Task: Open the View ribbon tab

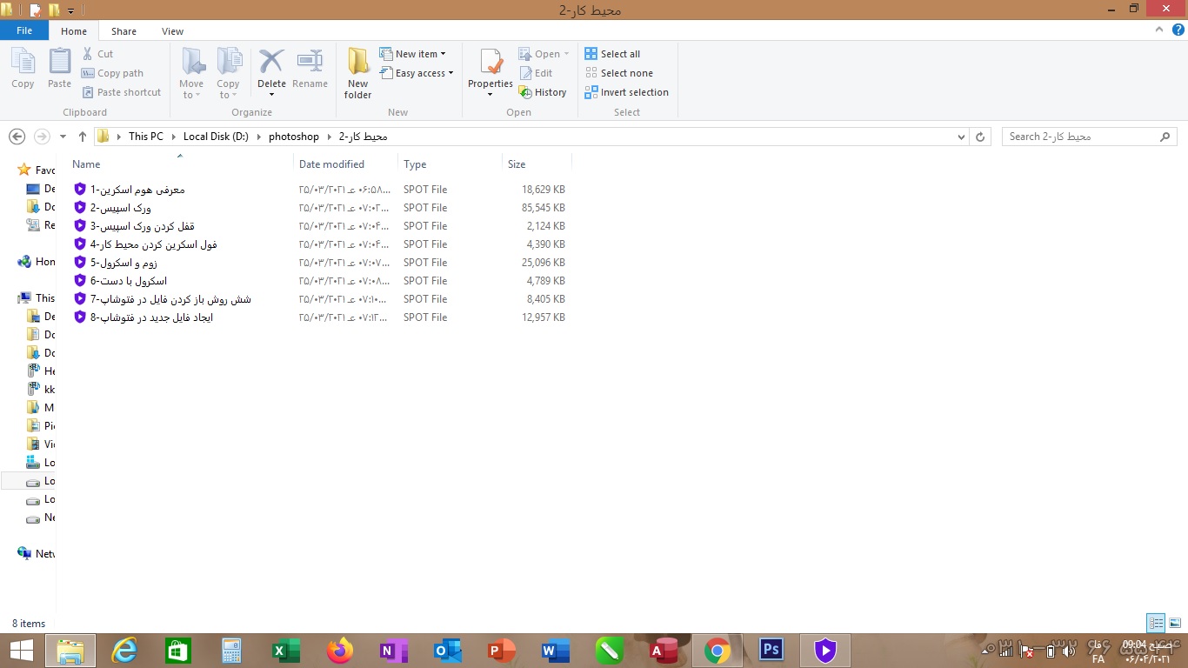Action: (x=172, y=31)
